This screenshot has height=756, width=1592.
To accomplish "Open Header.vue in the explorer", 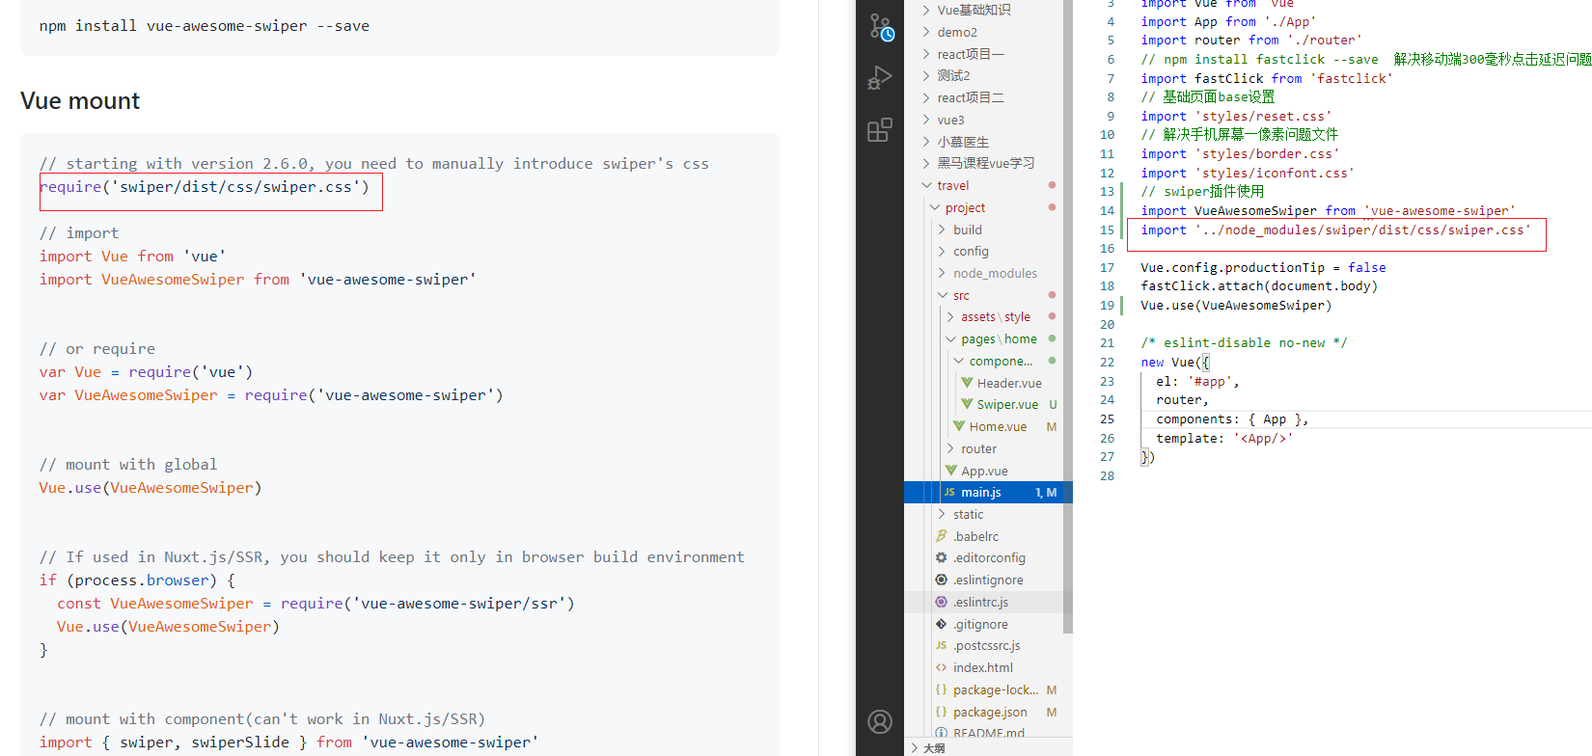I will tap(1008, 383).
